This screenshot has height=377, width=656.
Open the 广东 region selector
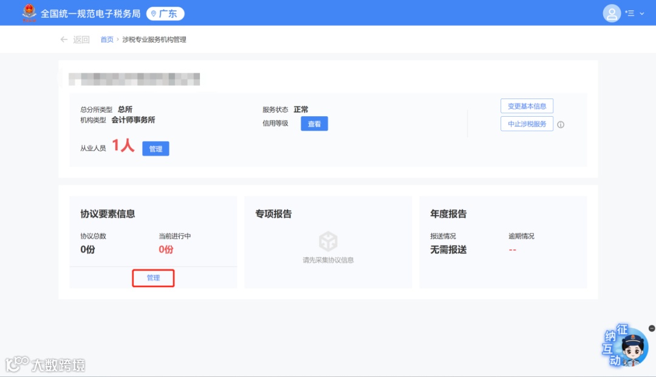point(165,13)
